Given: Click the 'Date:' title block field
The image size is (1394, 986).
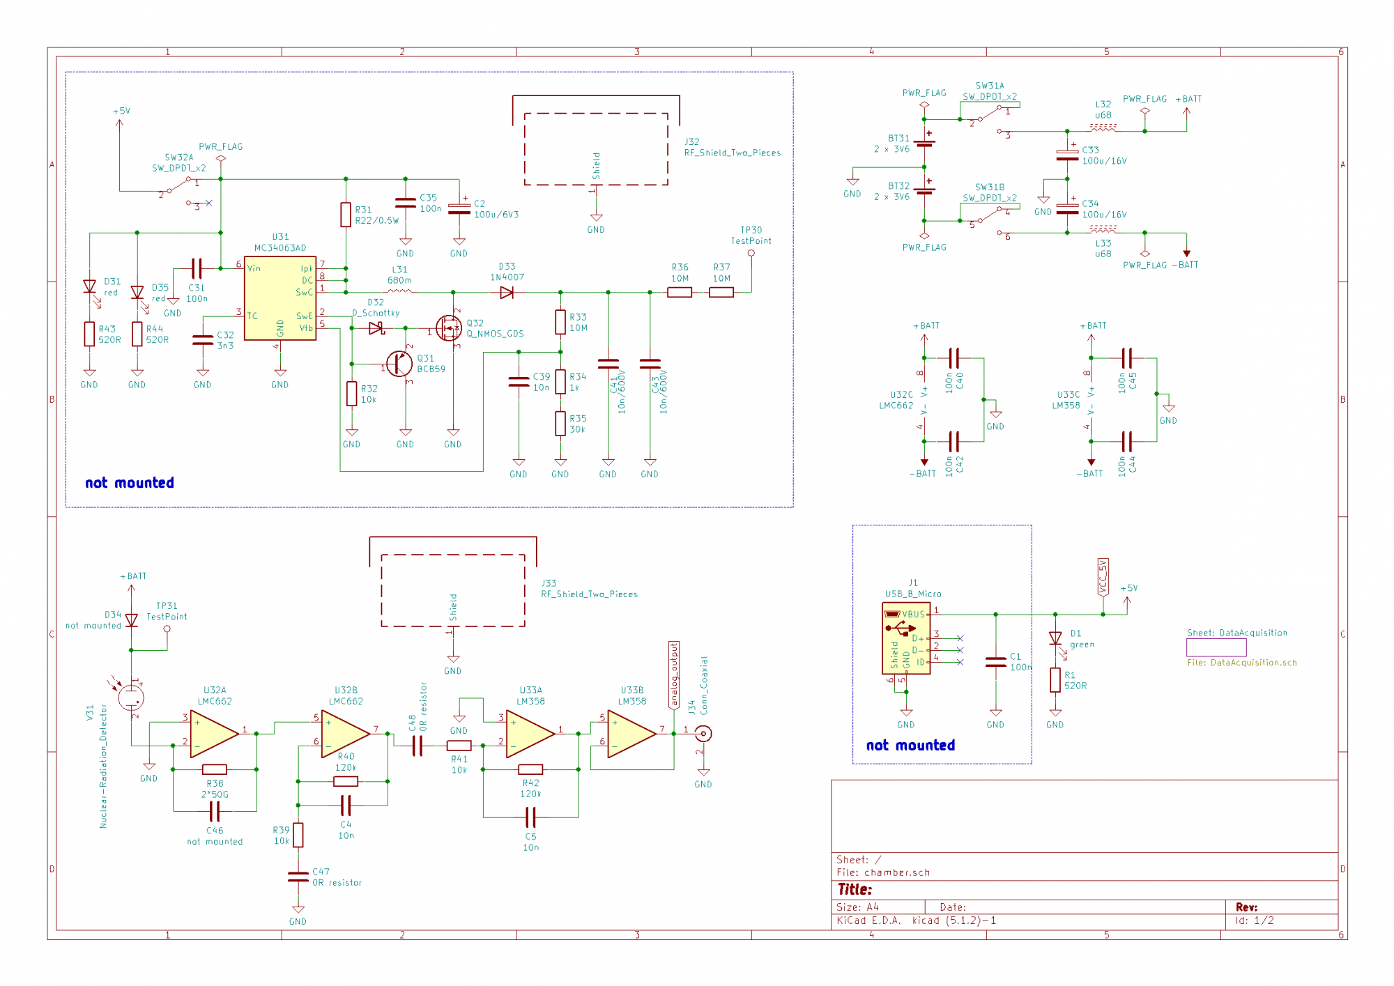Looking at the screenshot, I should point(953,907).
